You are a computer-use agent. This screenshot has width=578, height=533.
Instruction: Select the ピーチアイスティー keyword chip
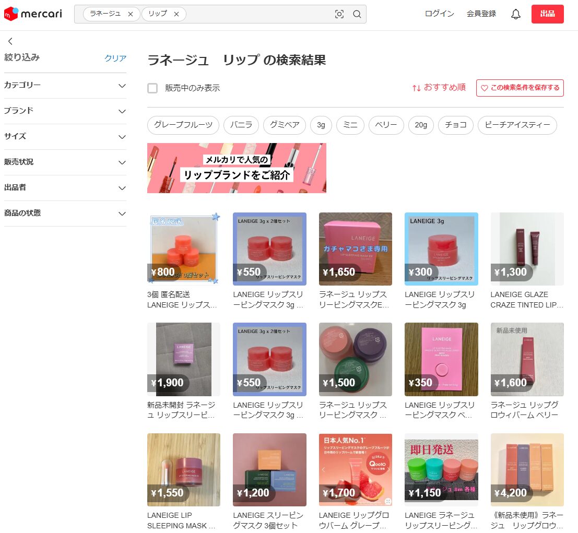click(x=517, y=125)
